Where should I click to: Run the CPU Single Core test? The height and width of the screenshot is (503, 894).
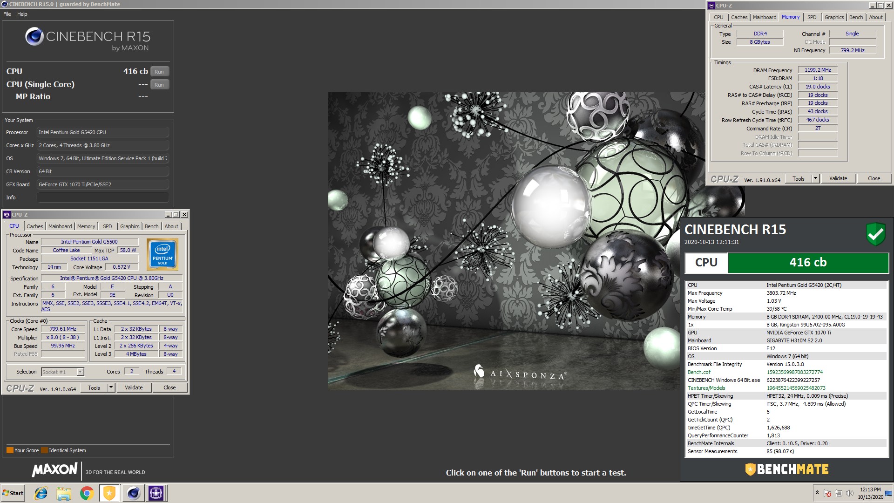pos(159,85)
